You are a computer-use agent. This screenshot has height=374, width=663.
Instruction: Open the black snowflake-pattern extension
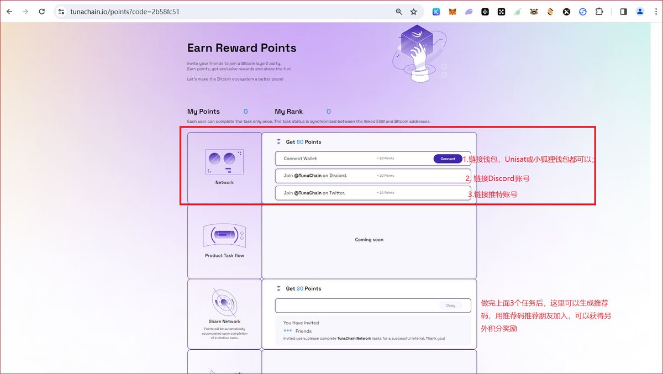485,12
